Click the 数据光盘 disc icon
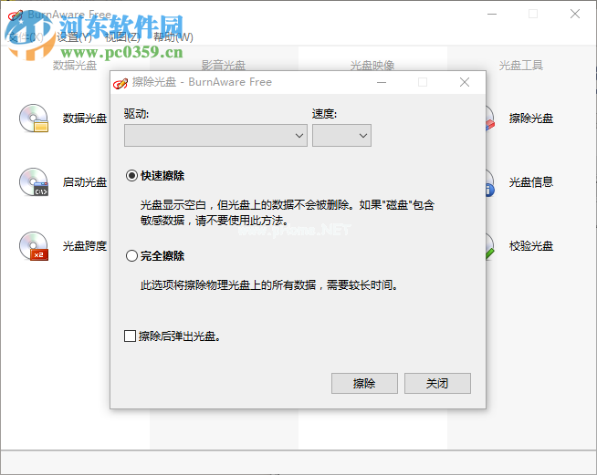 point(33,119)
